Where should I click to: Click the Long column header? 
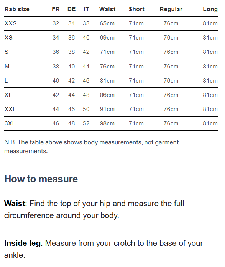tap(210, 9)
